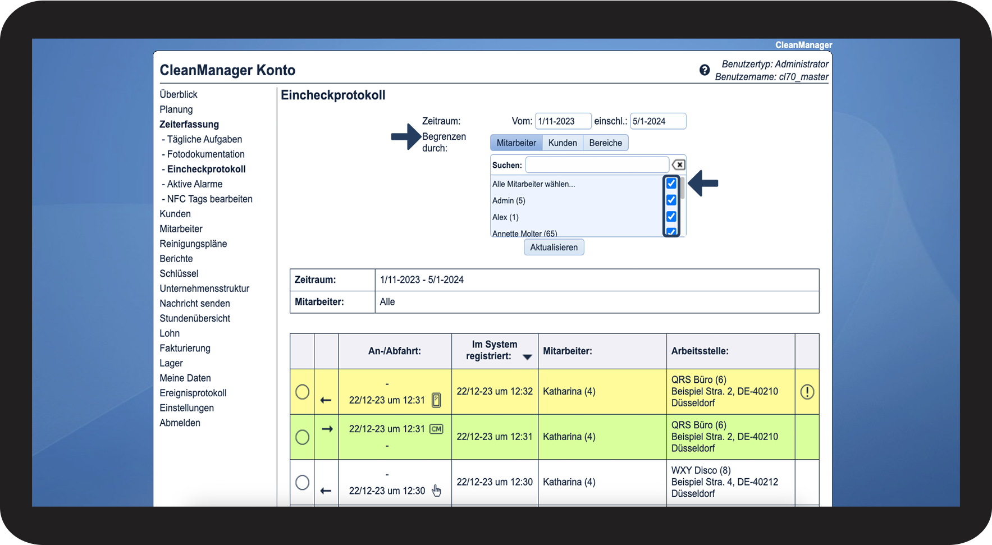This screenshot has width=992, height=545.
Task: Click into the Suchen search field
Action: point(596,165)
